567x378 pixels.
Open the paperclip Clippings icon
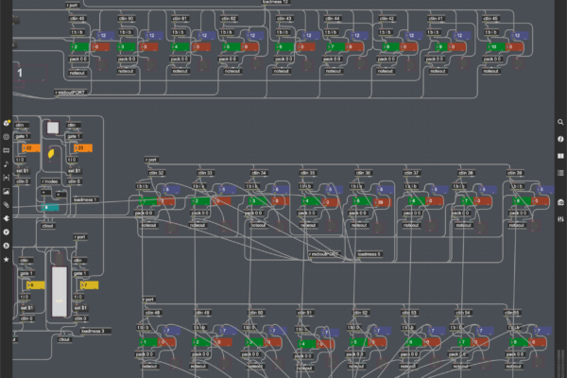point(7,203)
